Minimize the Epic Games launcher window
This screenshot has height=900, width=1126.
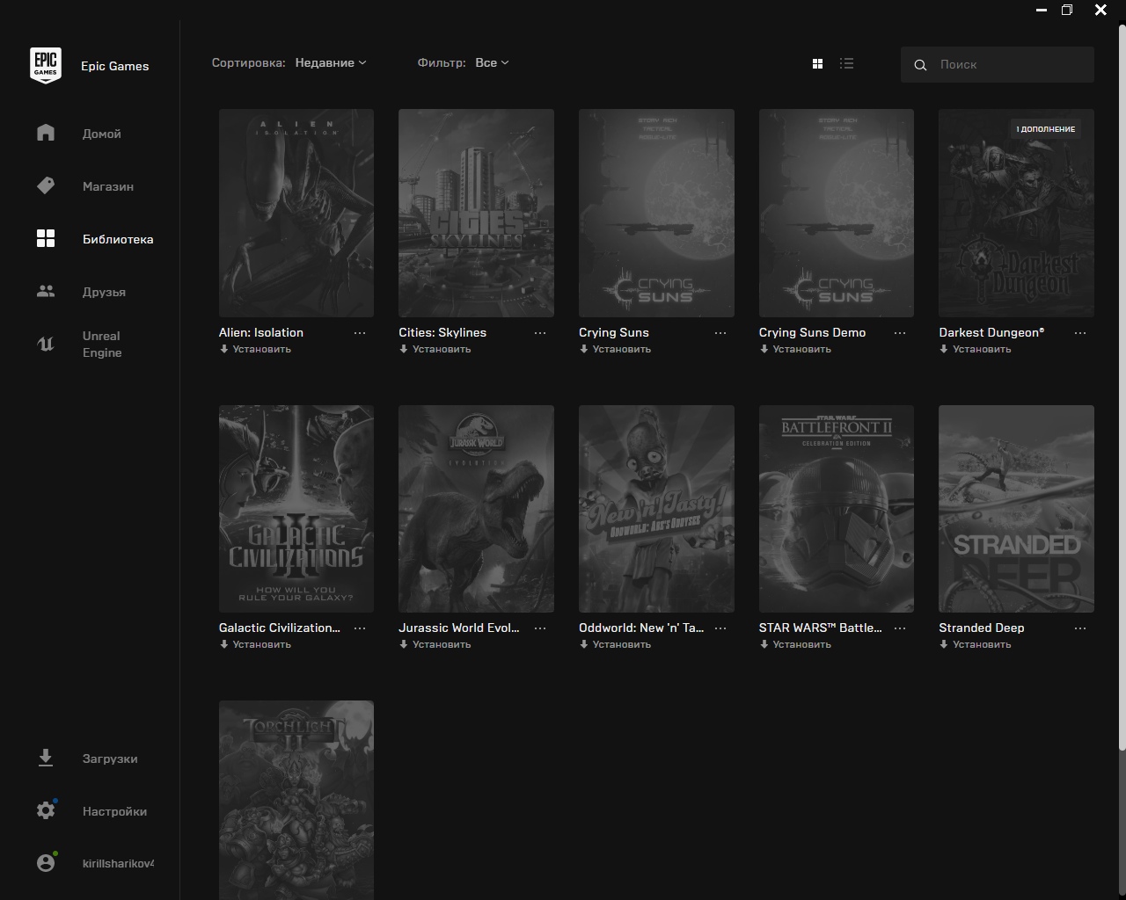[x=1042, y=11]
